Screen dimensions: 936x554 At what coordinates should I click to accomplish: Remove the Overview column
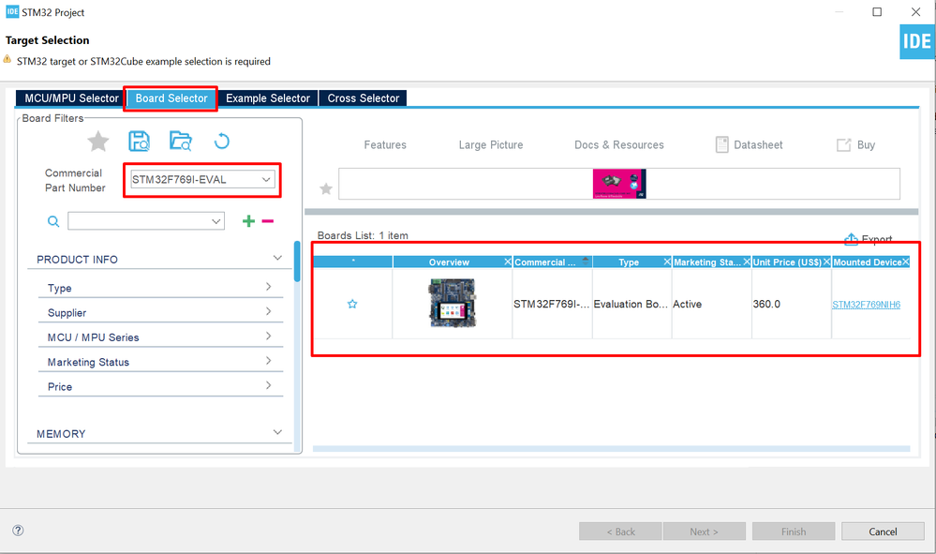(508, 262)
